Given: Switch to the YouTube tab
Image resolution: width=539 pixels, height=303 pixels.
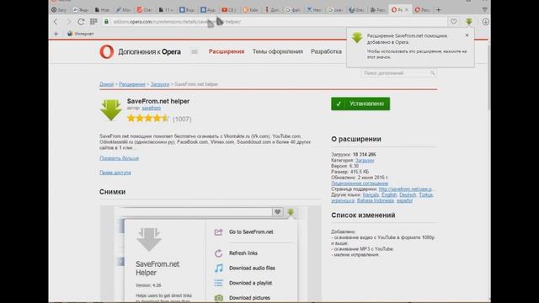Looking at the screenshot, I should [x=228, y=10].
